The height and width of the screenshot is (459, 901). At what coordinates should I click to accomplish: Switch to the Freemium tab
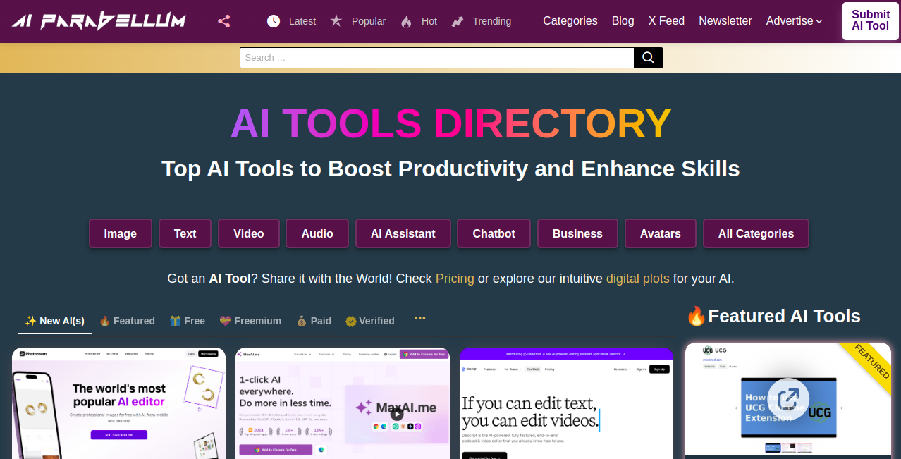point(250,321)
